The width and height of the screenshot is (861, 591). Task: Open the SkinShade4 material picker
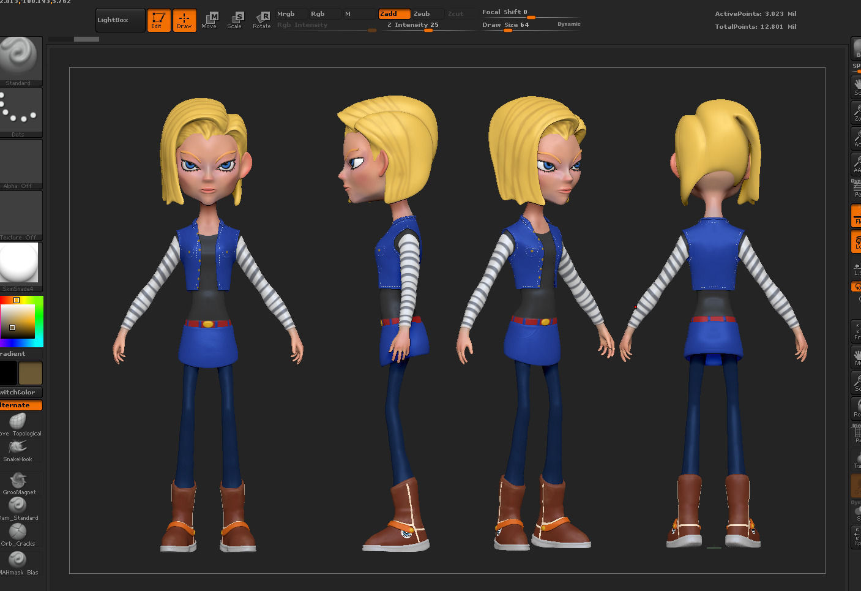tap(21, 267)
